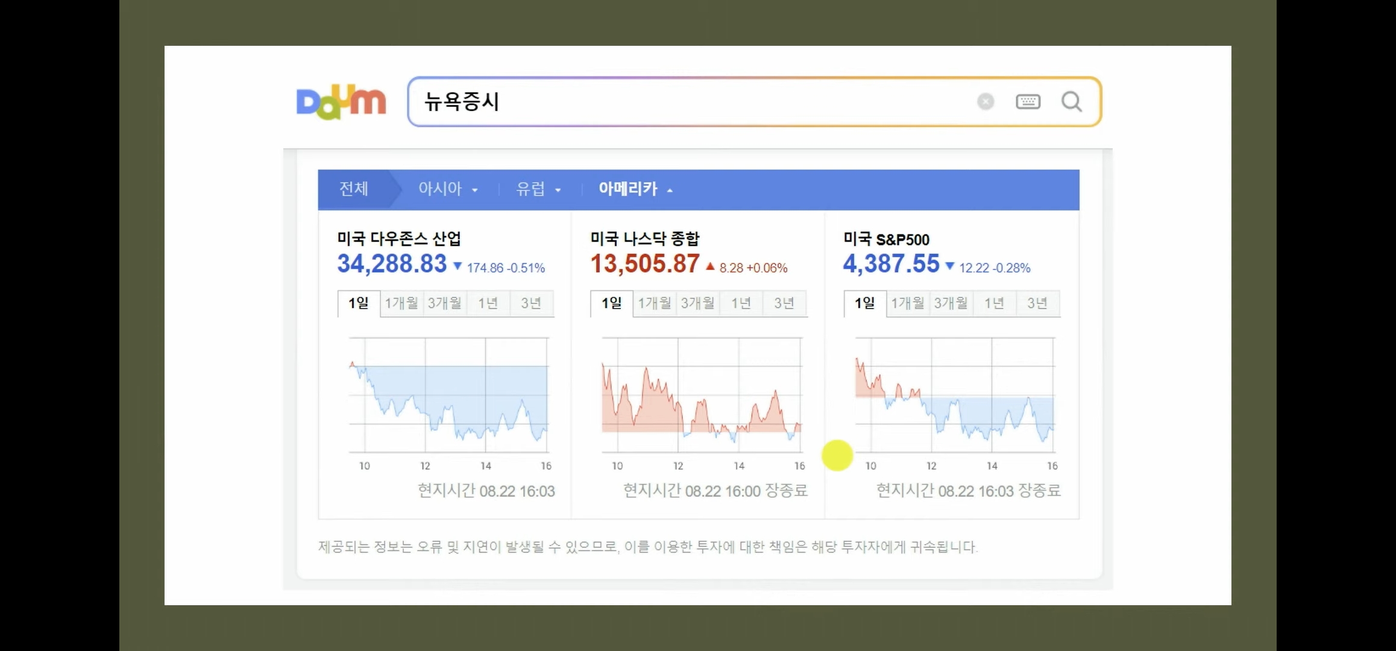This screenshot has width=1396, height=651.
Task: Select the 1년 tab for 다우존스
Action: [488, 303]
